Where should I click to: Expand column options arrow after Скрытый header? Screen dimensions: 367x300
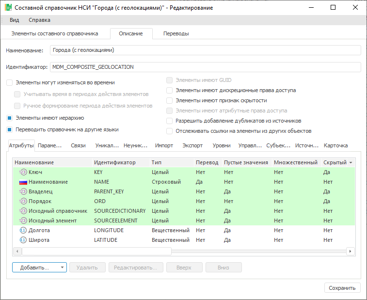pyautogui.click(x=351, y=163)
